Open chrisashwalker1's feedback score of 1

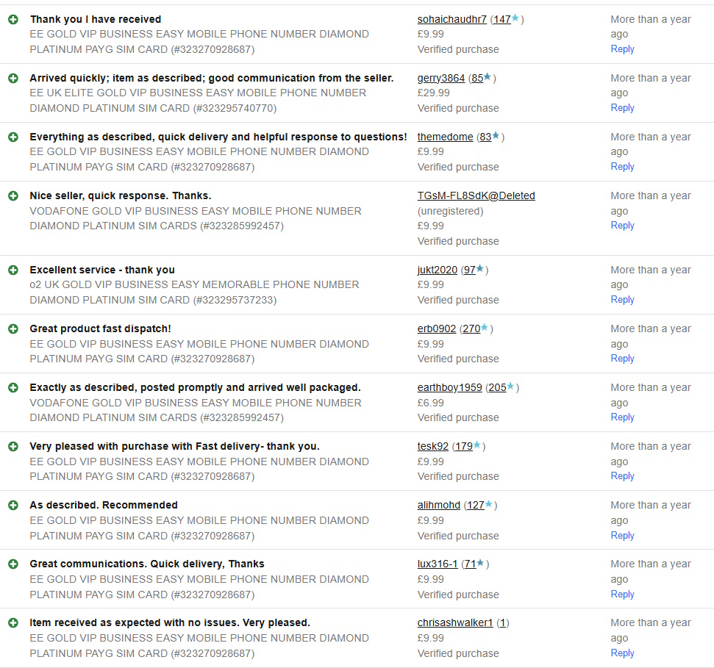(x=502, y=622)
